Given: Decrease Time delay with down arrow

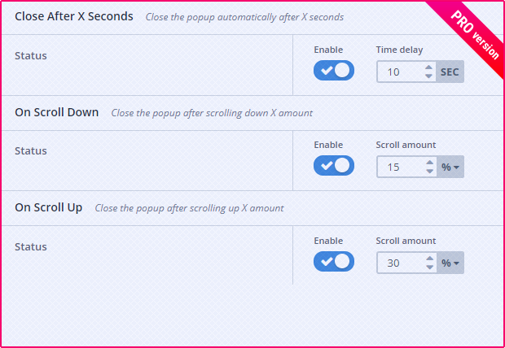Looking at the screenshot, I should 428,76.
